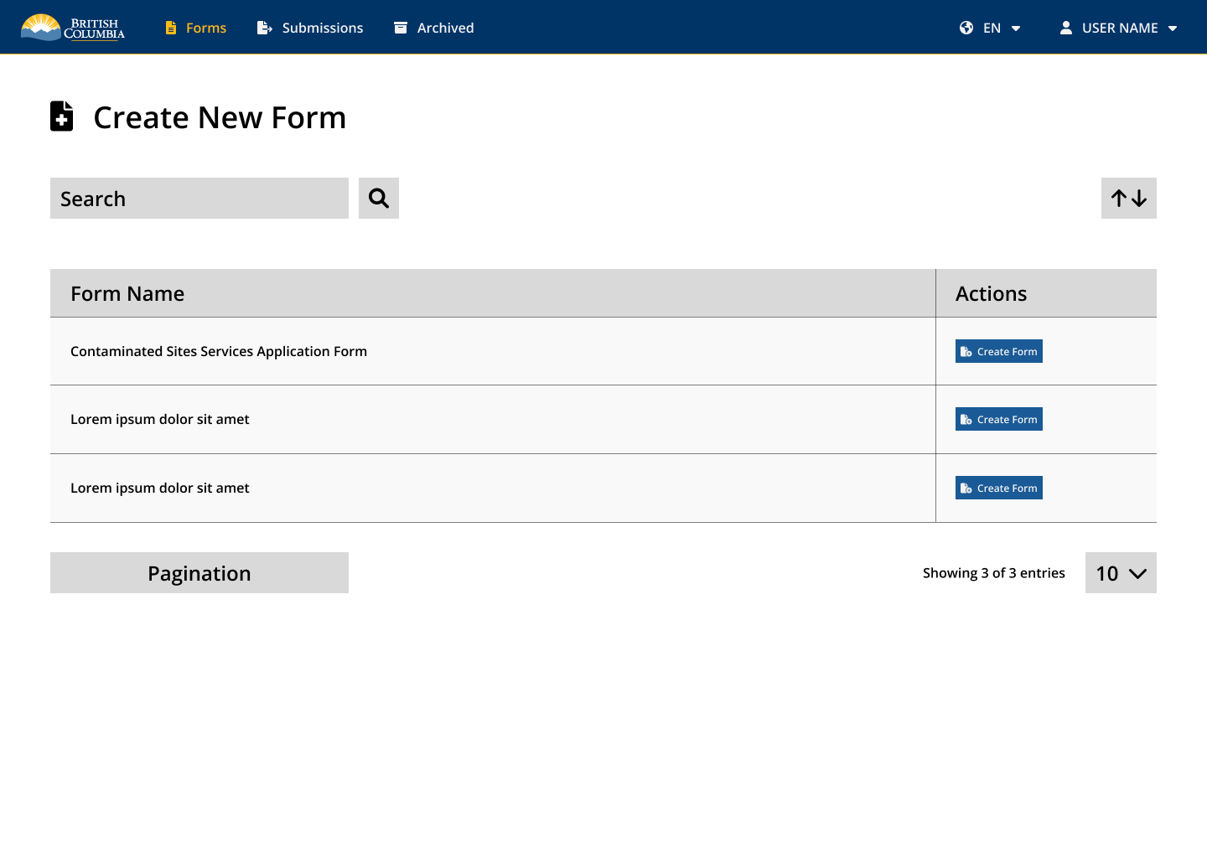Click the Pagination control

coord(199,573)
